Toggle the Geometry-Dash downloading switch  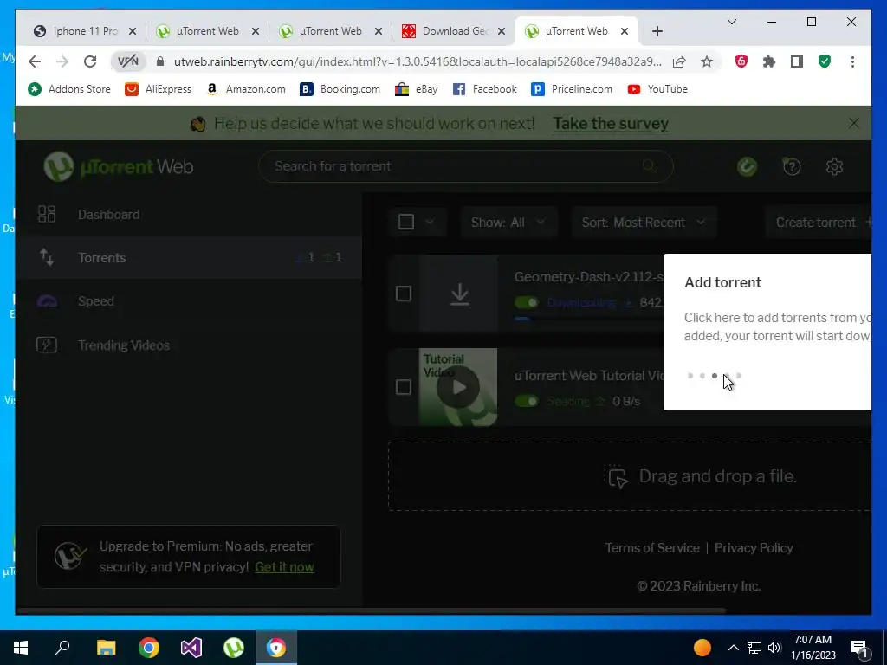pos(527,302)
